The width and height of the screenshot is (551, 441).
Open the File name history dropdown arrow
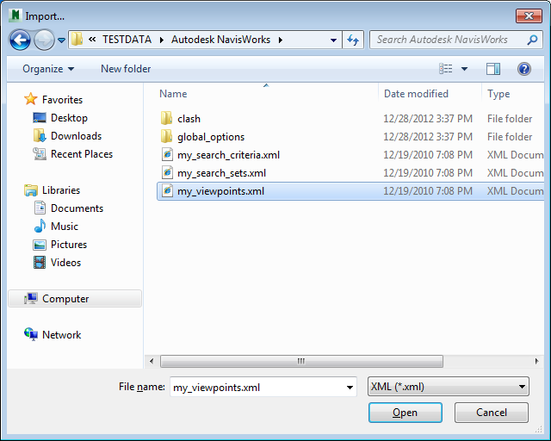tap(350, 388)
